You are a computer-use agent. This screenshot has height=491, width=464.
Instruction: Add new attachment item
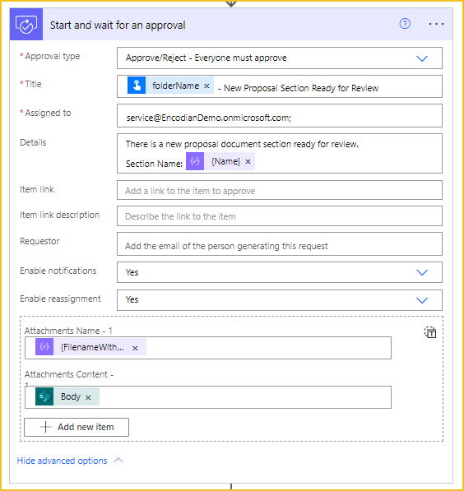pos(77,427)
